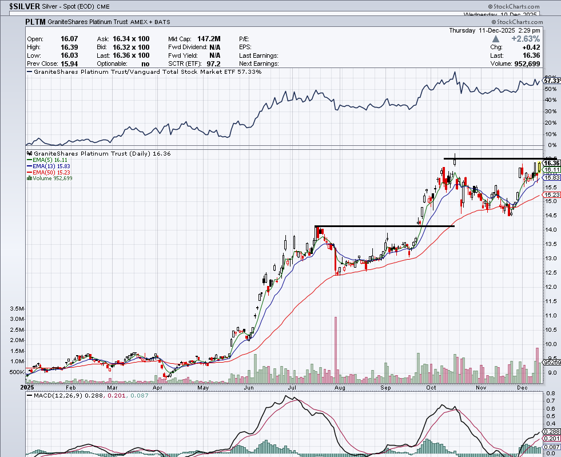Click the Volume value in the quote header
561x457 pixels.
tap(527, 63)
